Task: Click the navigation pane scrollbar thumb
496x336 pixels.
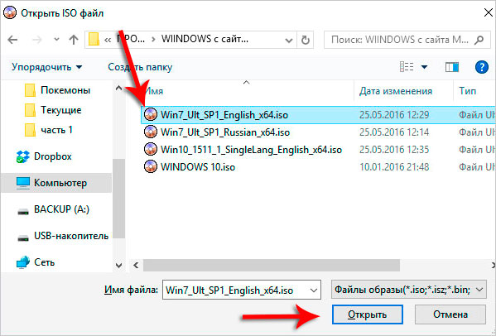Action: (118, 199)
